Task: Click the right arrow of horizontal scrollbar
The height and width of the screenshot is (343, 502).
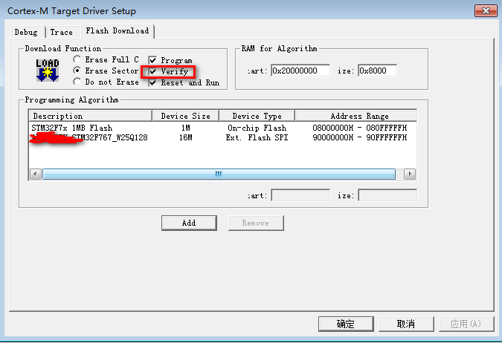Action: 410,174
